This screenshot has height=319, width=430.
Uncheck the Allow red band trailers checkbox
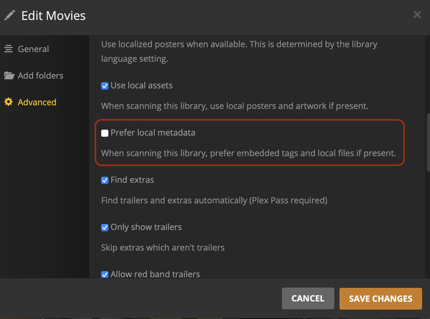pyautogui.click(x=105, y=274)
